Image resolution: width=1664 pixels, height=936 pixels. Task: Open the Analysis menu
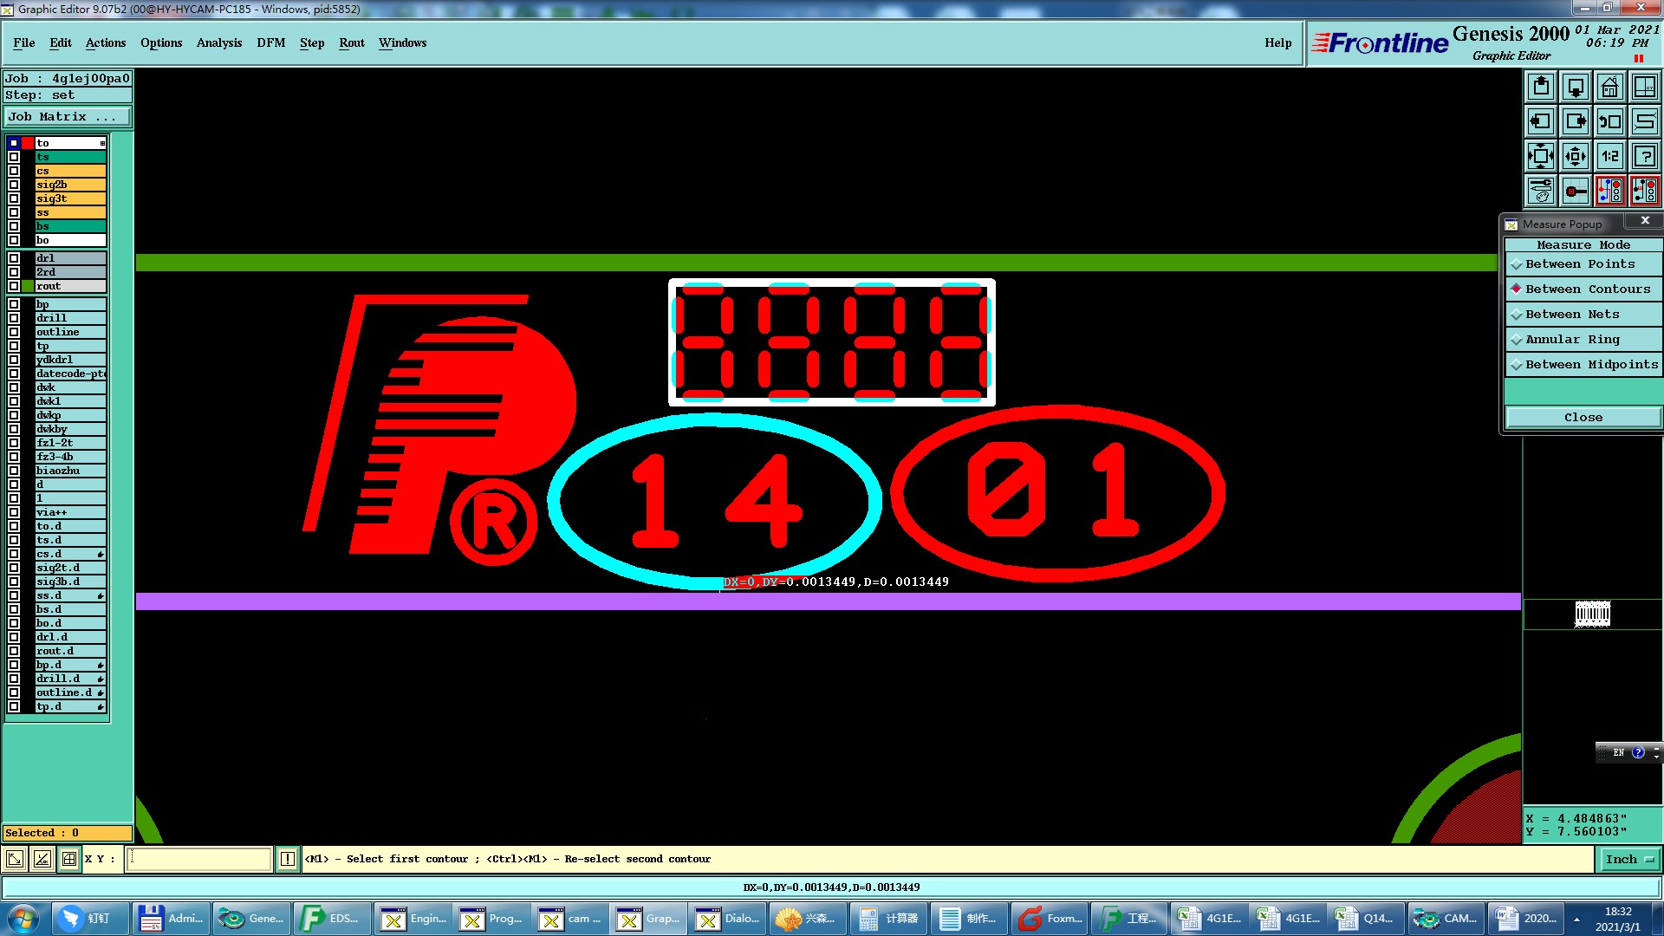[219, 43]
